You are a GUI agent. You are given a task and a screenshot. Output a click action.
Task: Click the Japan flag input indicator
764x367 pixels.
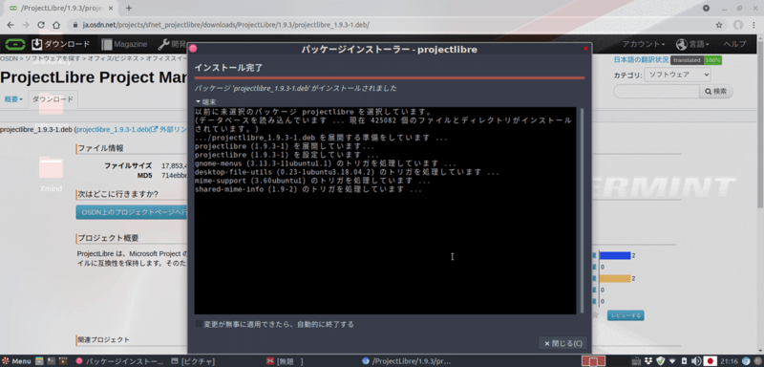711,361
